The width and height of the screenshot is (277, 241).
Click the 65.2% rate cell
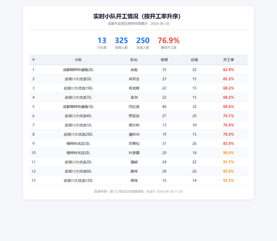(x=228, y=79)
